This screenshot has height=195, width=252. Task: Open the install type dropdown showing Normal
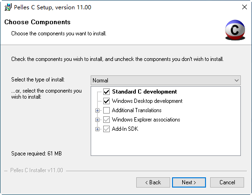tap(166, 81)
